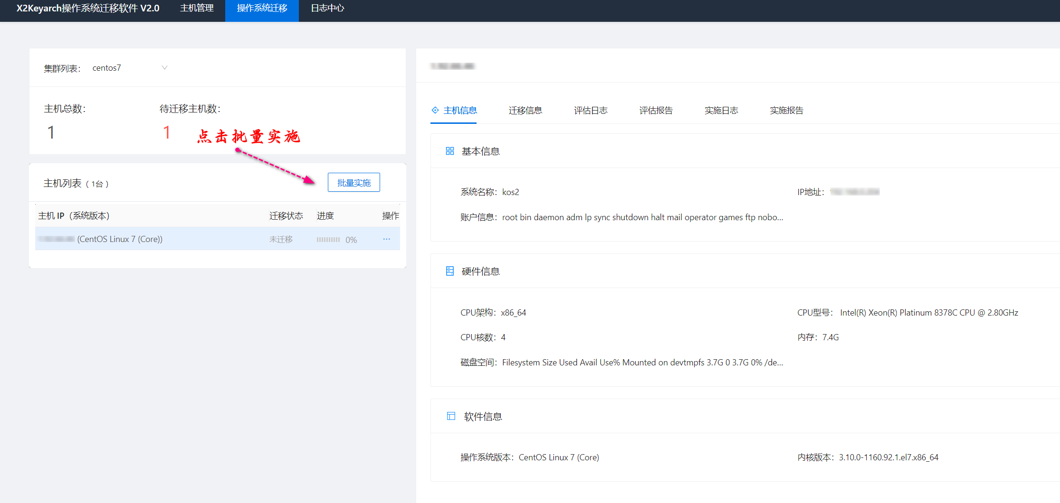Click the grid icon next to 基本信息
The image size is (1060, 503).
pyautogui.click(x=449, y=151)
